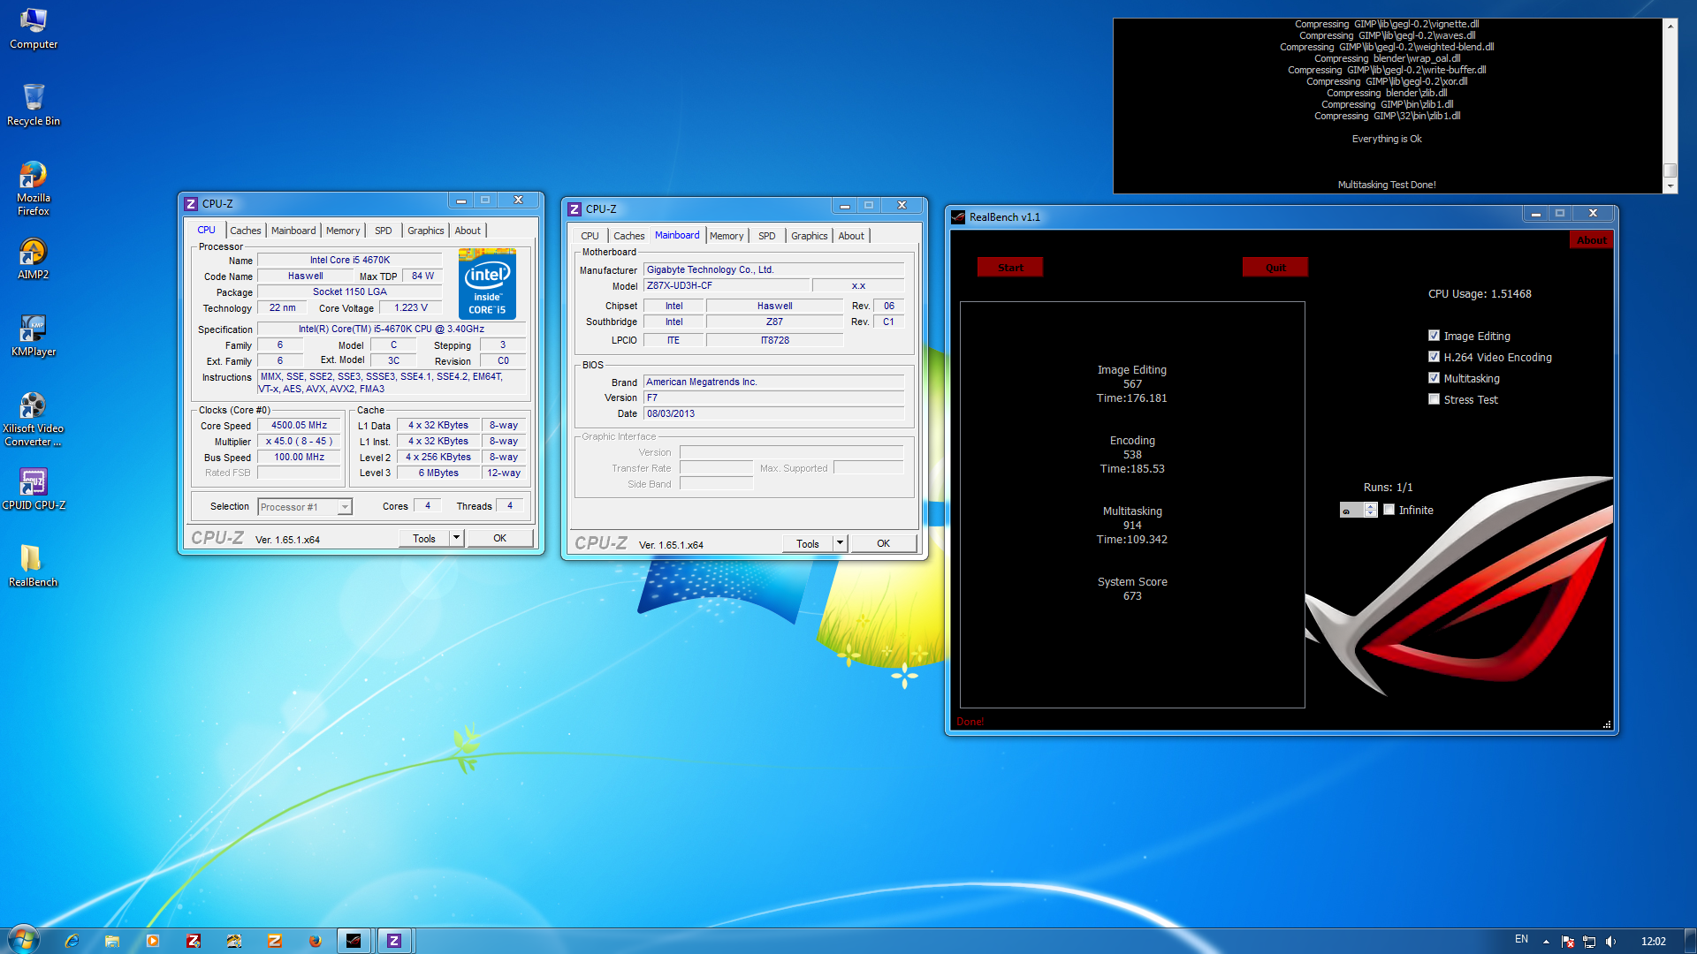The height and width of the screenshot is (954, 1697).
Task: Enable the Stress Test checkbox
Action: (1434, 399)
